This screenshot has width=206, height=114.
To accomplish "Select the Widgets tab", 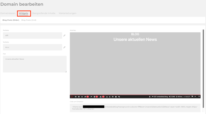I will [x=24, y=13].
